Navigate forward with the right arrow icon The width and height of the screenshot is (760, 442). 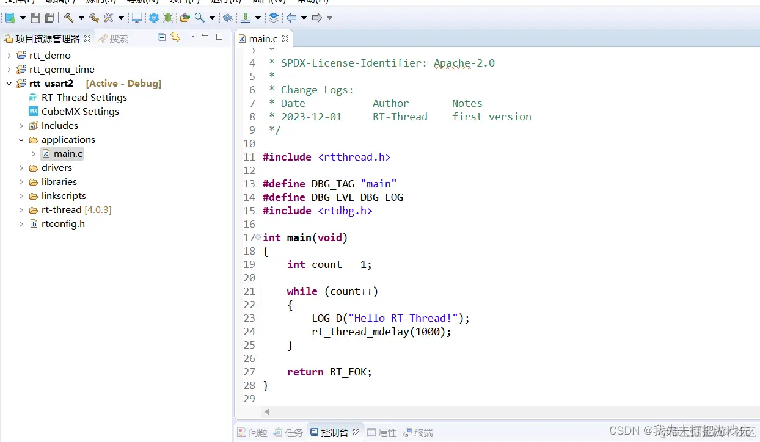coord(317,18)
